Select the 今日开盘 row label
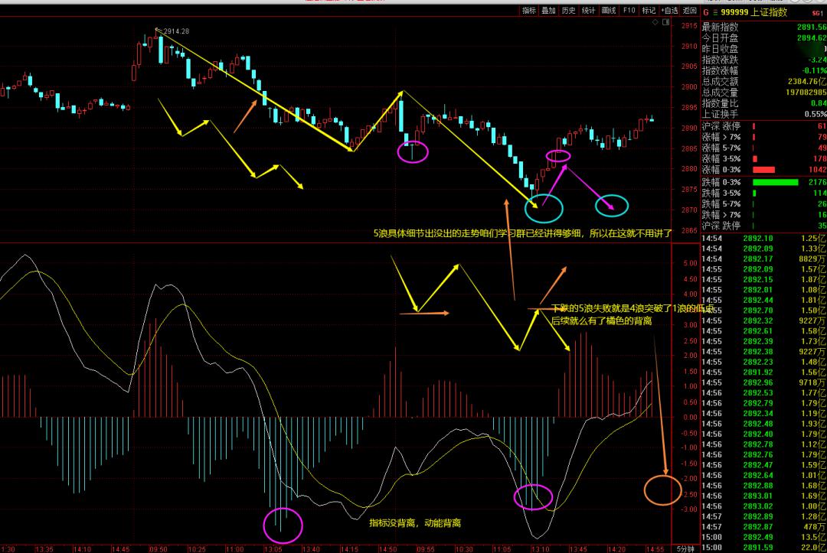 [x=720, y=38]
